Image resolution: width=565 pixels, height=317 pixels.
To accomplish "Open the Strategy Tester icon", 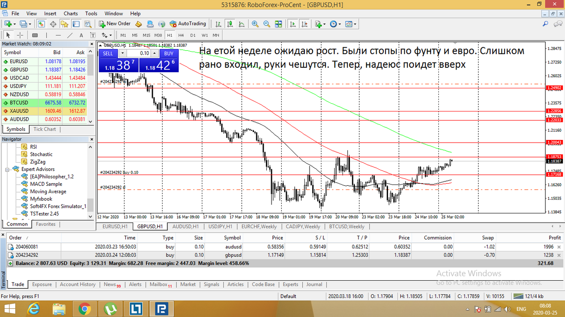I will [88, 24].
